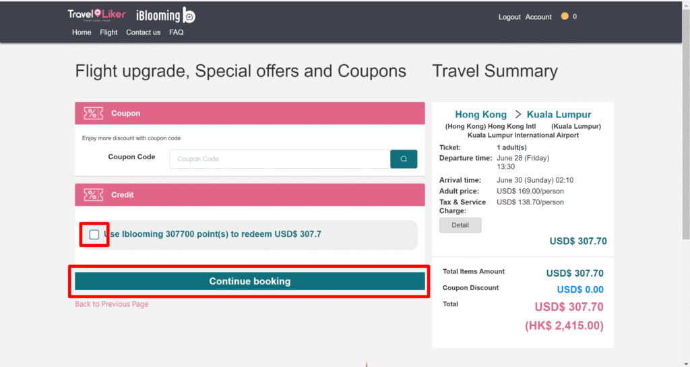690x367 pixels.
Task: Click the scrollbar down arrow
Action: (x=685, y=364)
